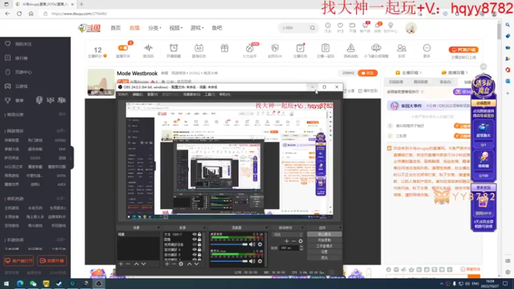Toggle lock on the text (GDI+) source
Screen dimensions: 514x289
pos(199,234)
